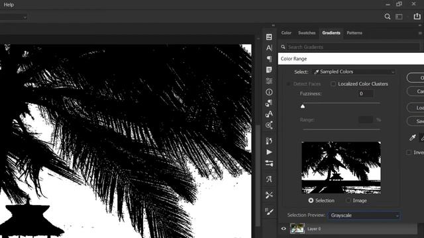Open the Properties sliders panel icon
This screenshot has height=238, width=424.
click(269, 81)
